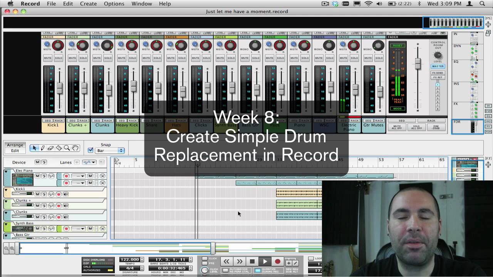Click record enable on Kick1 track
Screen dimensions: 493x277
point(59,194)
